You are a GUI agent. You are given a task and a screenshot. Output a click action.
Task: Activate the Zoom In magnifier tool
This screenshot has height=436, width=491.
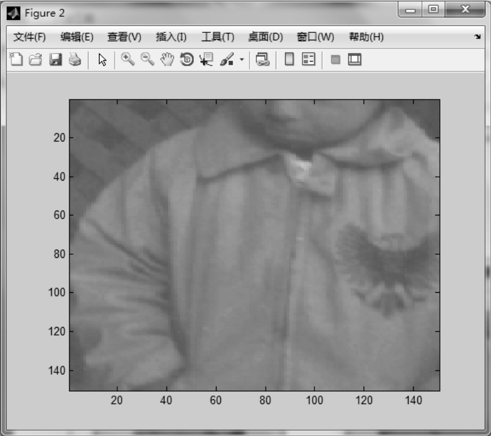128,59
